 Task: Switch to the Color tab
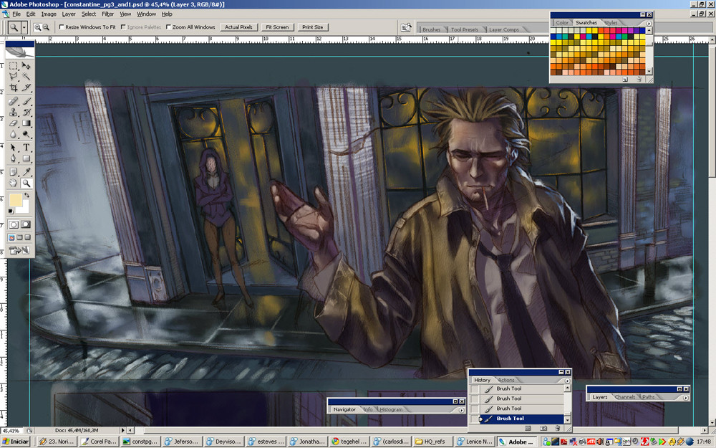point(562,23)
